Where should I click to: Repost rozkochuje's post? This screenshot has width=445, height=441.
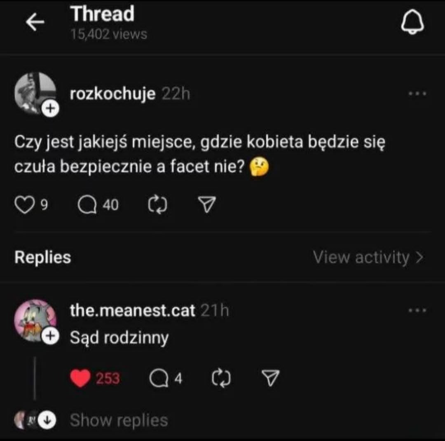[x=156, y=204]
